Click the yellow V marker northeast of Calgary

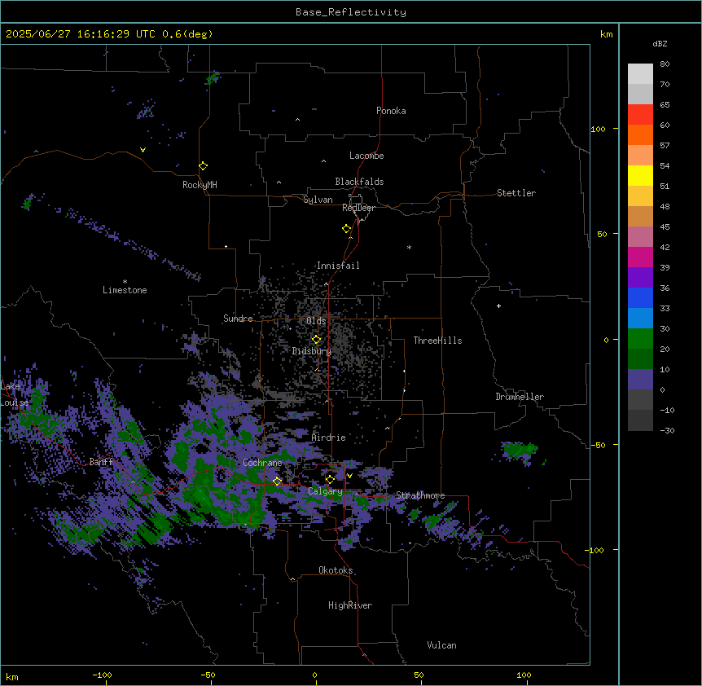(349, 476)
